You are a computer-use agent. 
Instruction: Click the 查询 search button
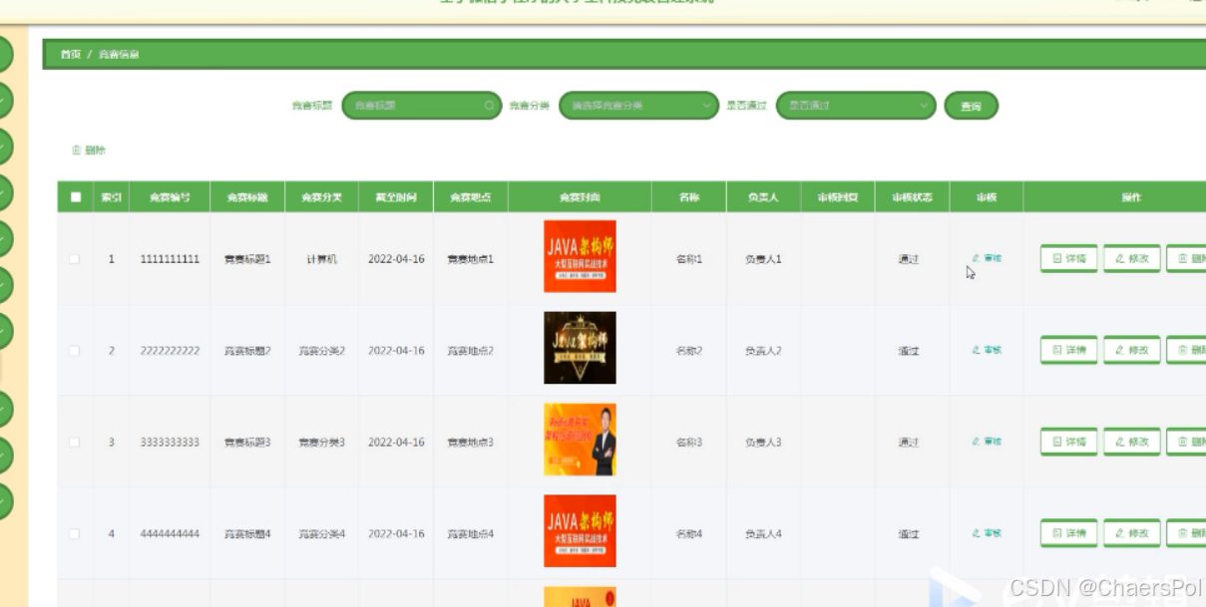971,106
